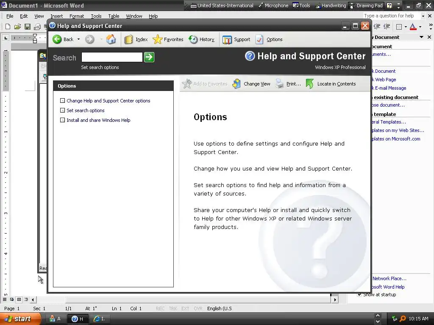This screenshot has height=325, width=434.
Task: Click the Print printer icon in Help
Action: point(280,84)
